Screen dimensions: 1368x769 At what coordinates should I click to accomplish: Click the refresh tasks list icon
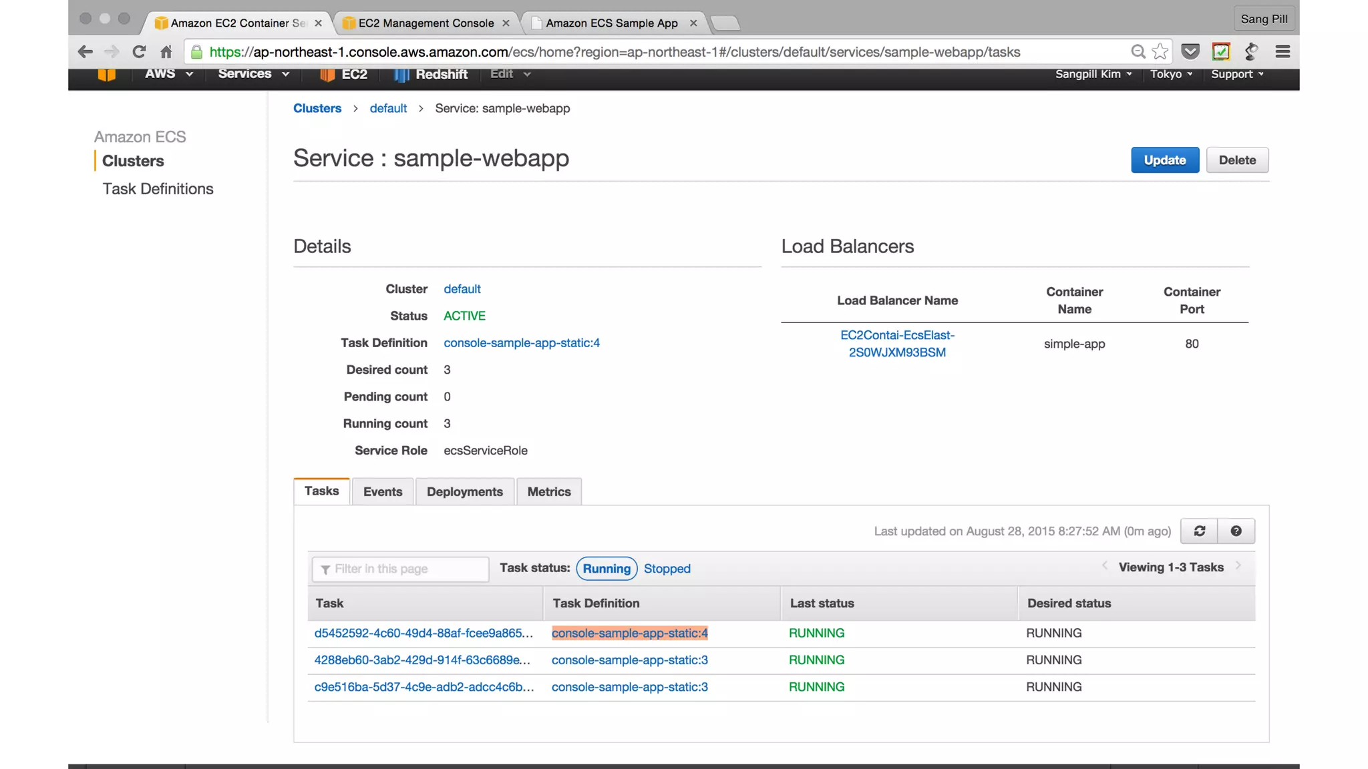tap(1199, 531)
